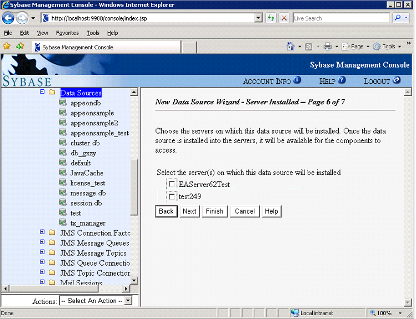Select the JavaCache database icon
Screen dimensions: 416x319
(63, 172)
